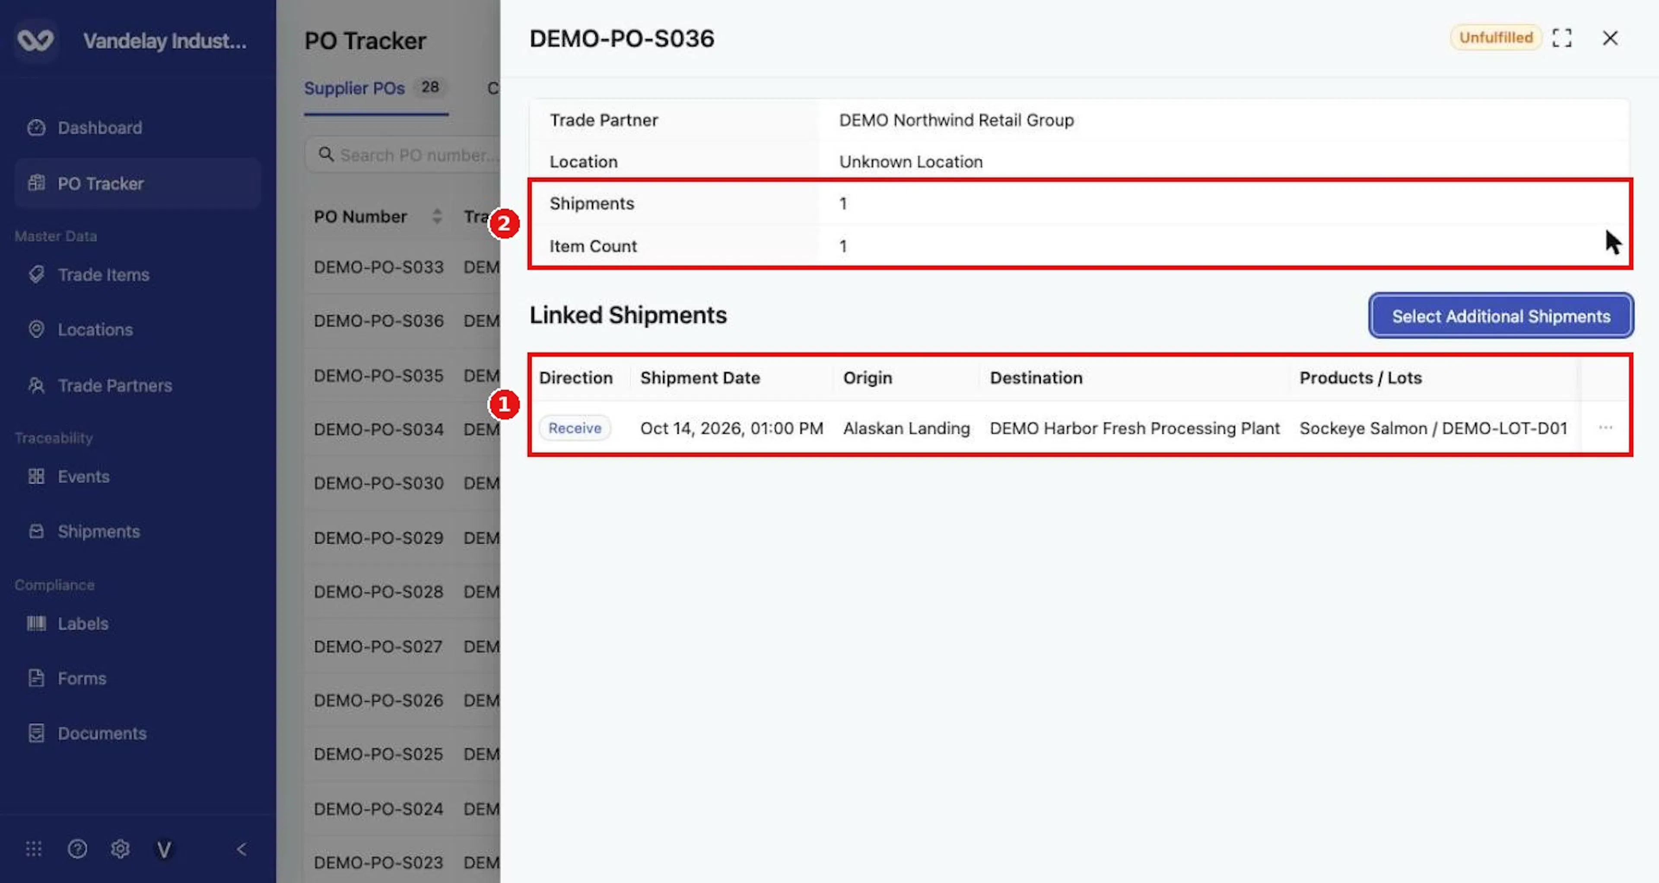Open the Dashboard sidebar icon
Viewport: 1659px width, 883px height.
click(36, 127)
